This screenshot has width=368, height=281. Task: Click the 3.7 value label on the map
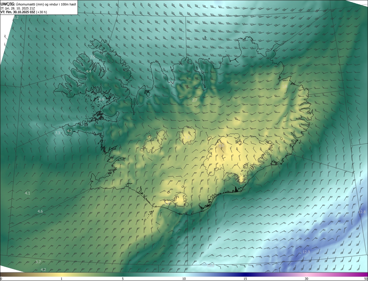[38, 262]
